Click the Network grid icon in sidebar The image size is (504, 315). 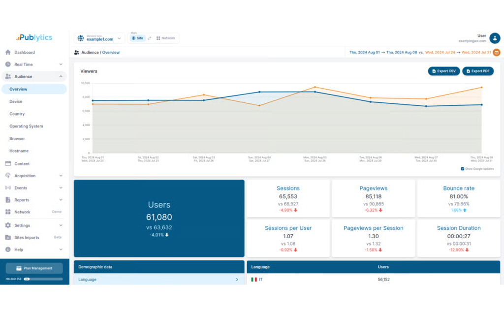(x=8, y=212)
